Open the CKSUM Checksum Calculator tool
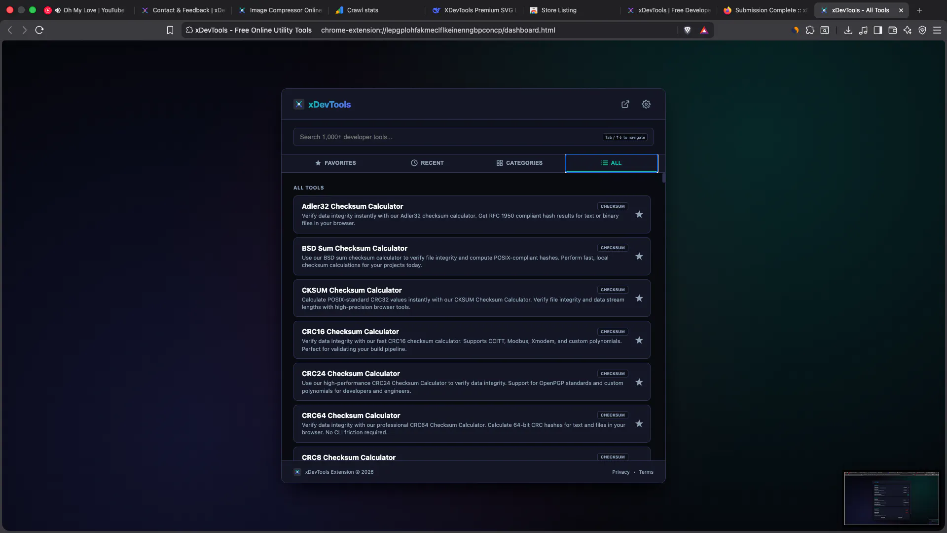The image size is (947, 533). [472, 298]
